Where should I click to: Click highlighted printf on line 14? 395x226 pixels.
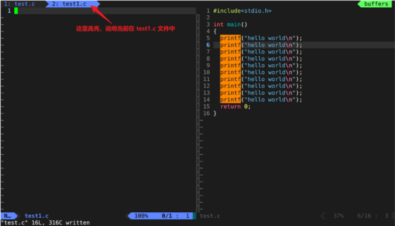[x=230, y=100]
